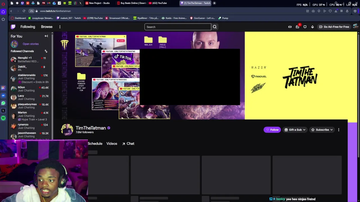The image size is (360, 202).
Task: Click TimTheTatman channel name
Action: click(91, 128)
